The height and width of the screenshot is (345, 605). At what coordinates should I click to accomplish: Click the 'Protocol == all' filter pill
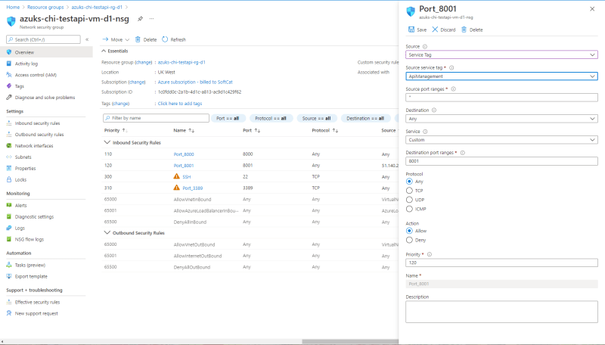click(x=271, y=118)
